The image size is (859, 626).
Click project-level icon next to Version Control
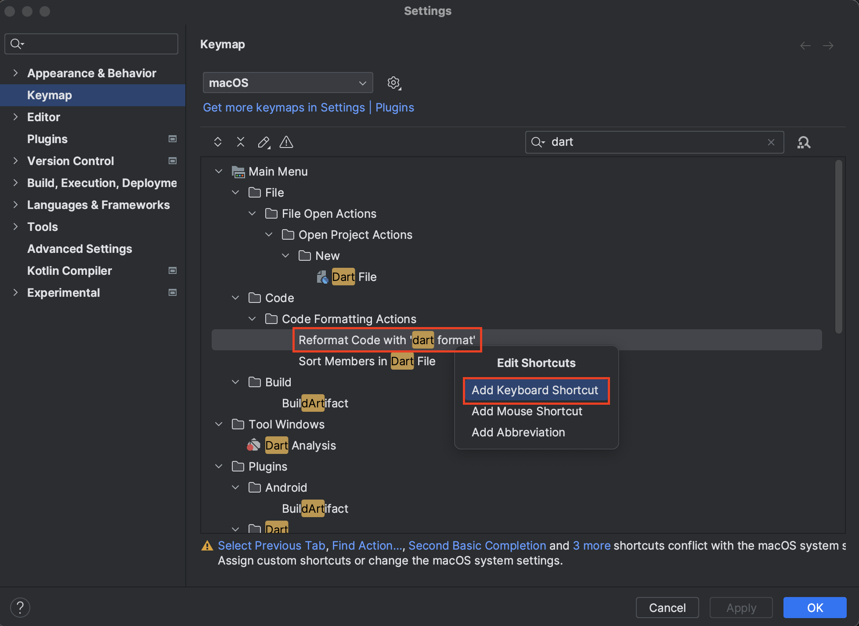pos(173,161)
